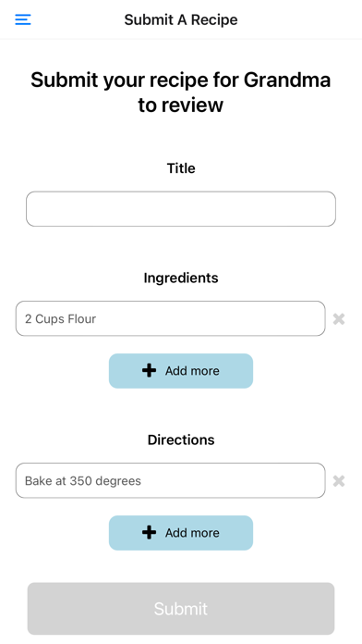The width and height of the screenshot is (362, 644).
Task: Open the hamburger navigation menu
Action: [23, 19]
